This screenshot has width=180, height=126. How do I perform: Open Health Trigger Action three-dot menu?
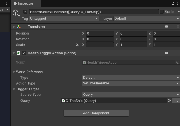178,53
